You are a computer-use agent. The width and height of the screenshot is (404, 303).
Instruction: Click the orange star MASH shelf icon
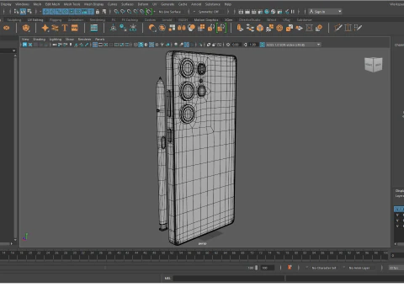click(x=45, y=28)
